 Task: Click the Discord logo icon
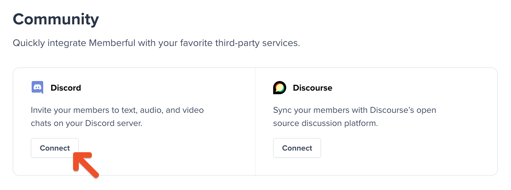coord(37,88)
